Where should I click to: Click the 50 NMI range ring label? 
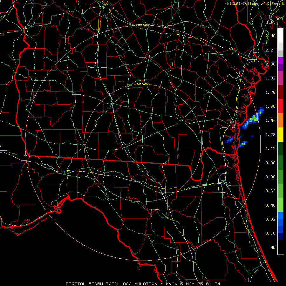point(143,84)
